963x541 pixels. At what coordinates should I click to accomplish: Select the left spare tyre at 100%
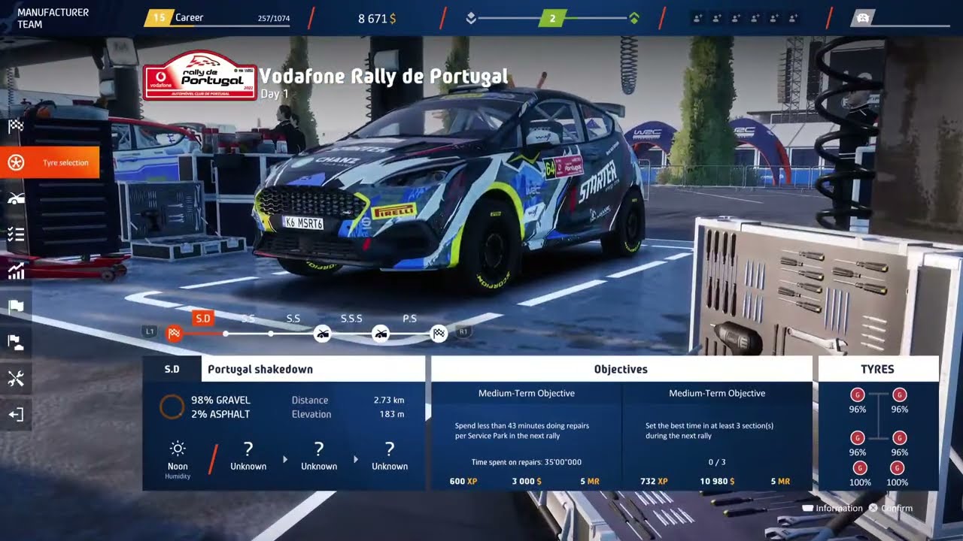860,468
